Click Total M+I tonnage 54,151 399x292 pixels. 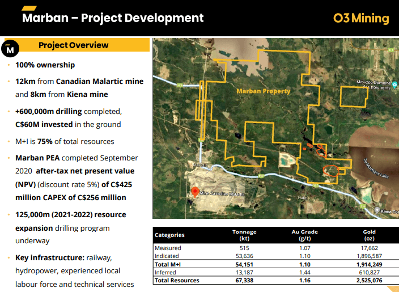click(244, 265)
